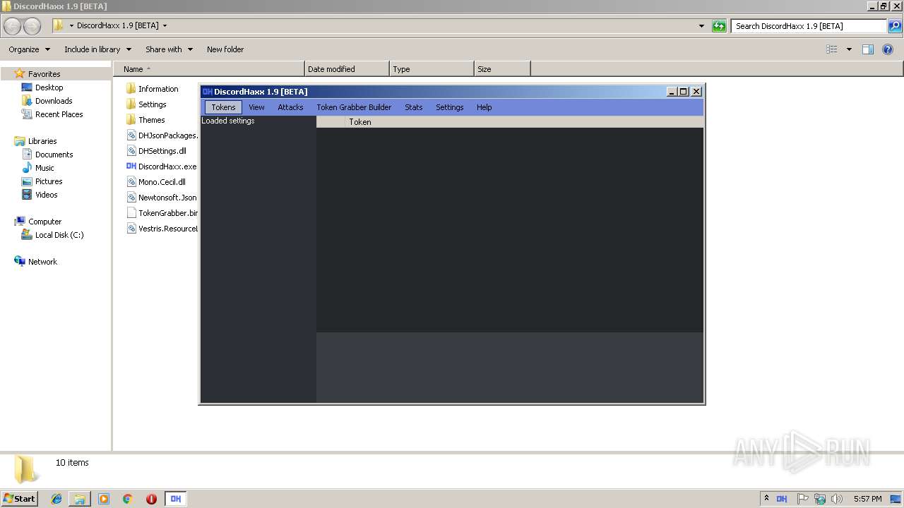Select the Settings folder in Explorer

(x=146, y=104)
